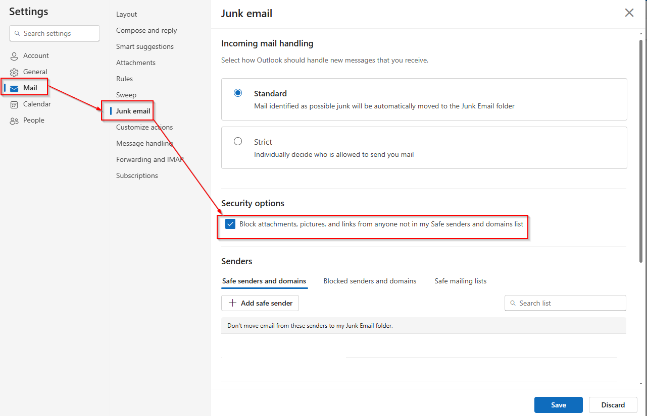Click the Save button
The width and height of the screenshot is (647, 416).
click(x=559, y=405)
